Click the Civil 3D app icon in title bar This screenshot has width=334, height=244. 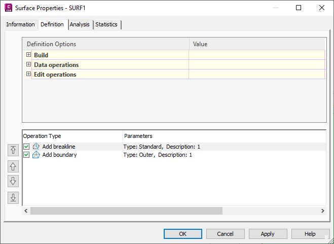(x=8, y=8)
